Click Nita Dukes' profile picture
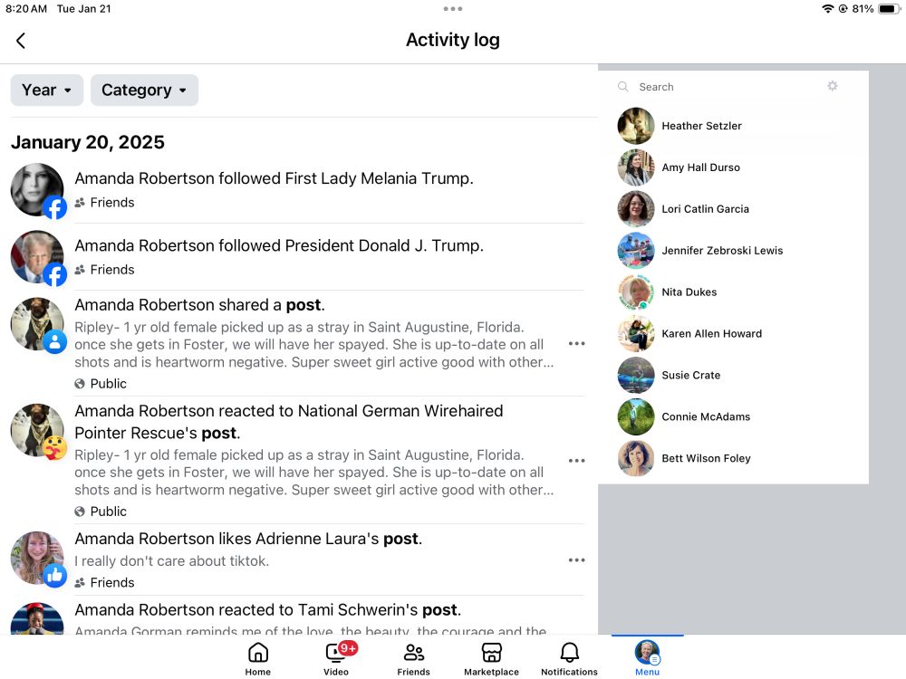The height and width of the screenshot is (679, 906). [x=636, y=292]
